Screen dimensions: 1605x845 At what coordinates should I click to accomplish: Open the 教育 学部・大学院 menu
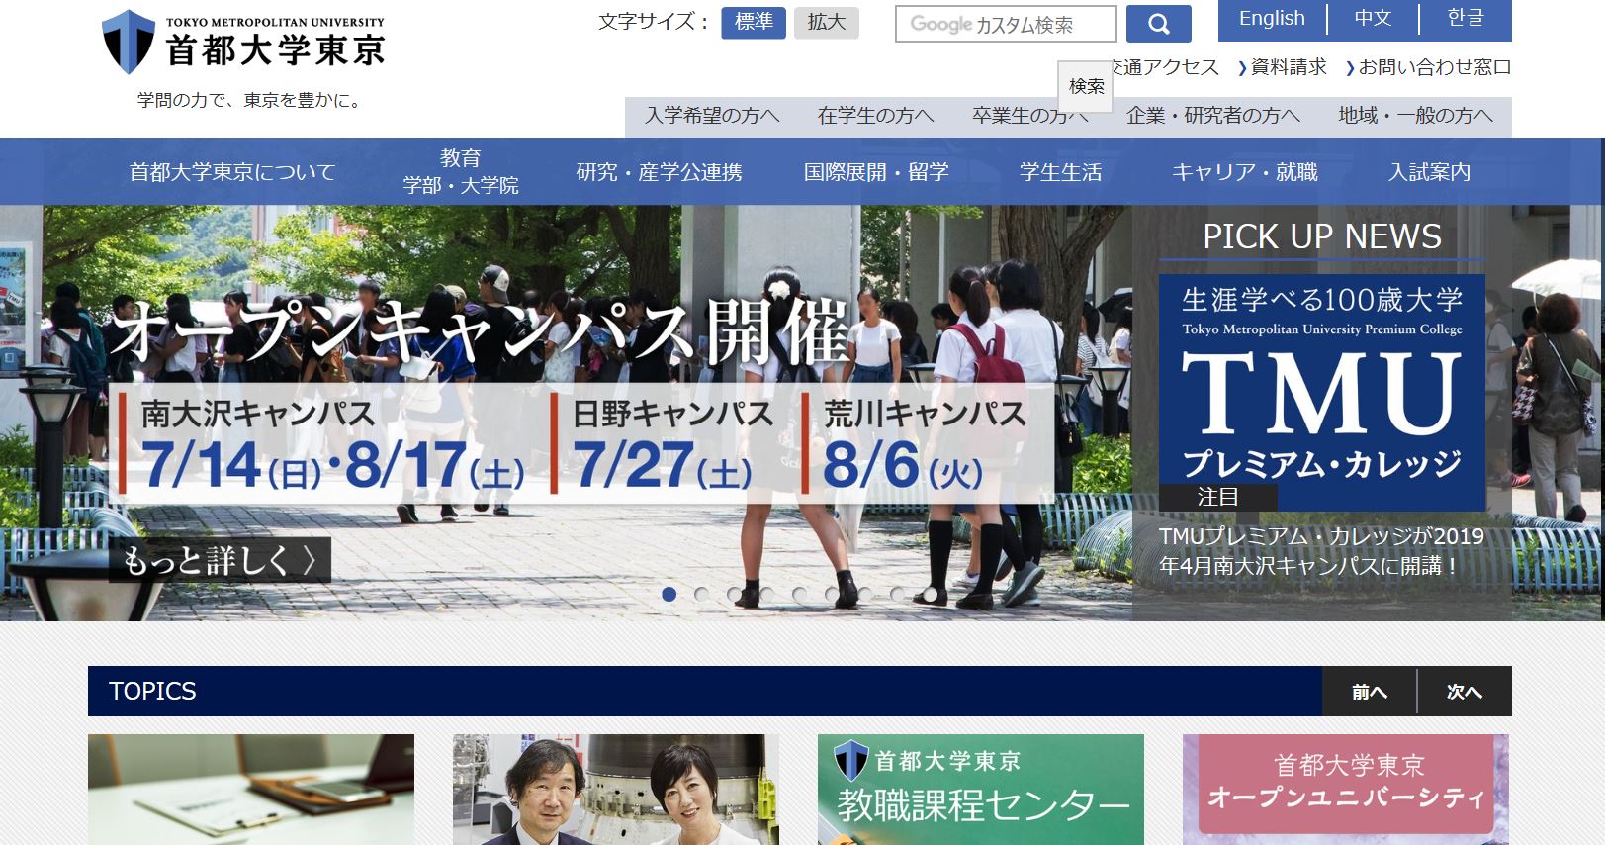click(460, 172)
